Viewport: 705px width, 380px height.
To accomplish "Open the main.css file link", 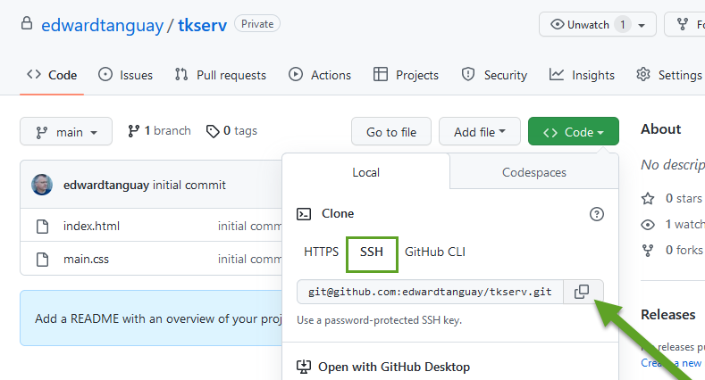I will [86, 260].
